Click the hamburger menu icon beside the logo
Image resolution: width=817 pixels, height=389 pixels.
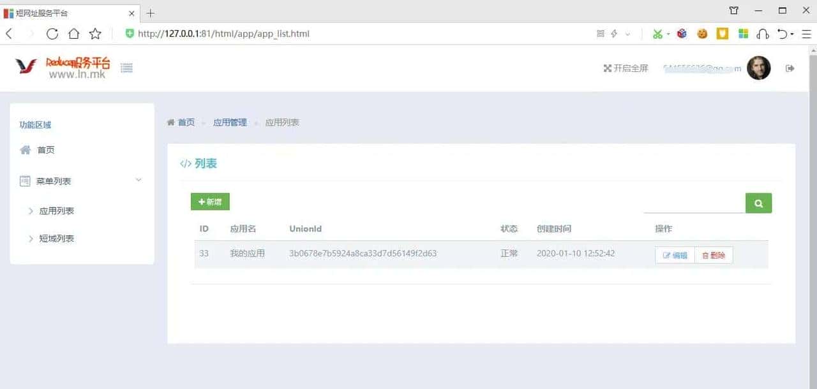[126, 68]
